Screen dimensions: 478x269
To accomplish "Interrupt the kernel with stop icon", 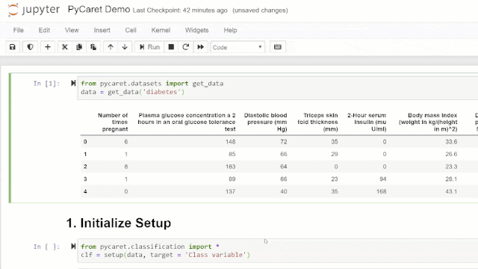I will coord(171,47).
